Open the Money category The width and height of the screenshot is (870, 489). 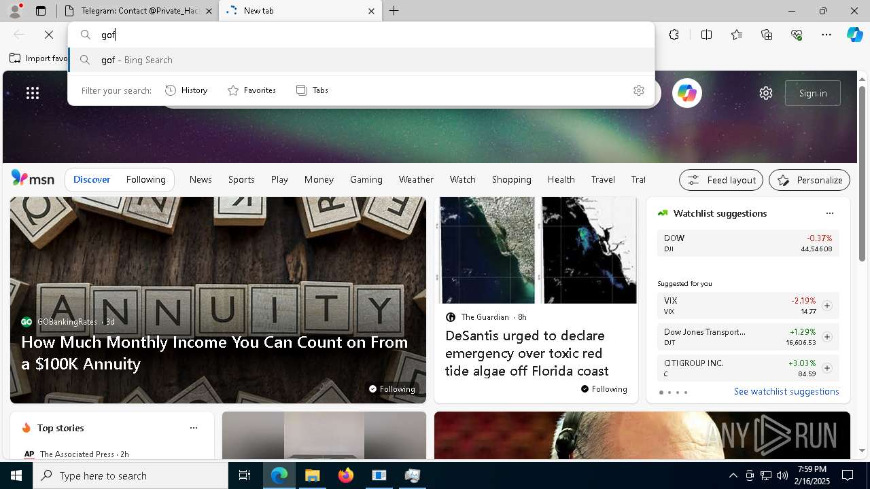[x=319, y=179]
